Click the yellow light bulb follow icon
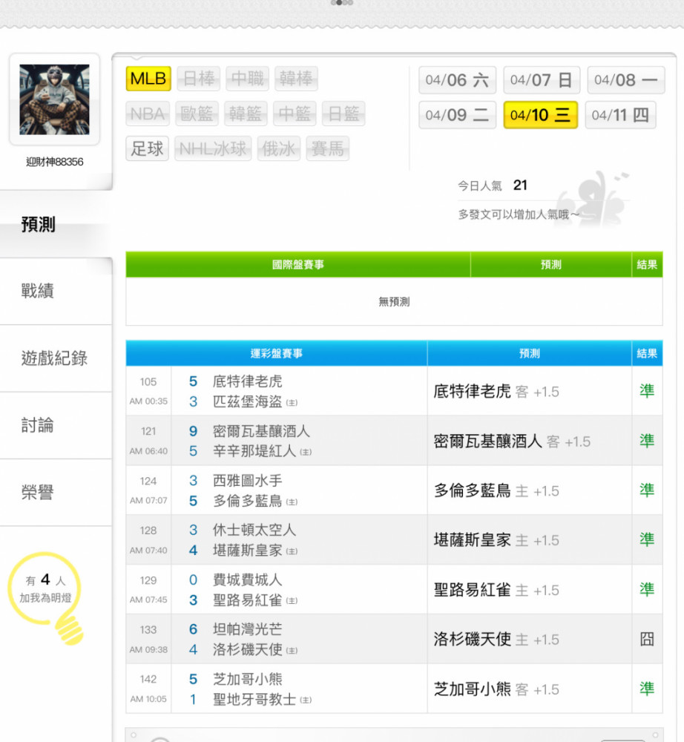This screenshot has height=742, width=684. click(x=45, y=597)
